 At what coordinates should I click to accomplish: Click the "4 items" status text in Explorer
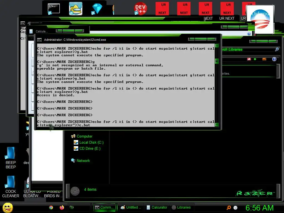click(90, 189)
